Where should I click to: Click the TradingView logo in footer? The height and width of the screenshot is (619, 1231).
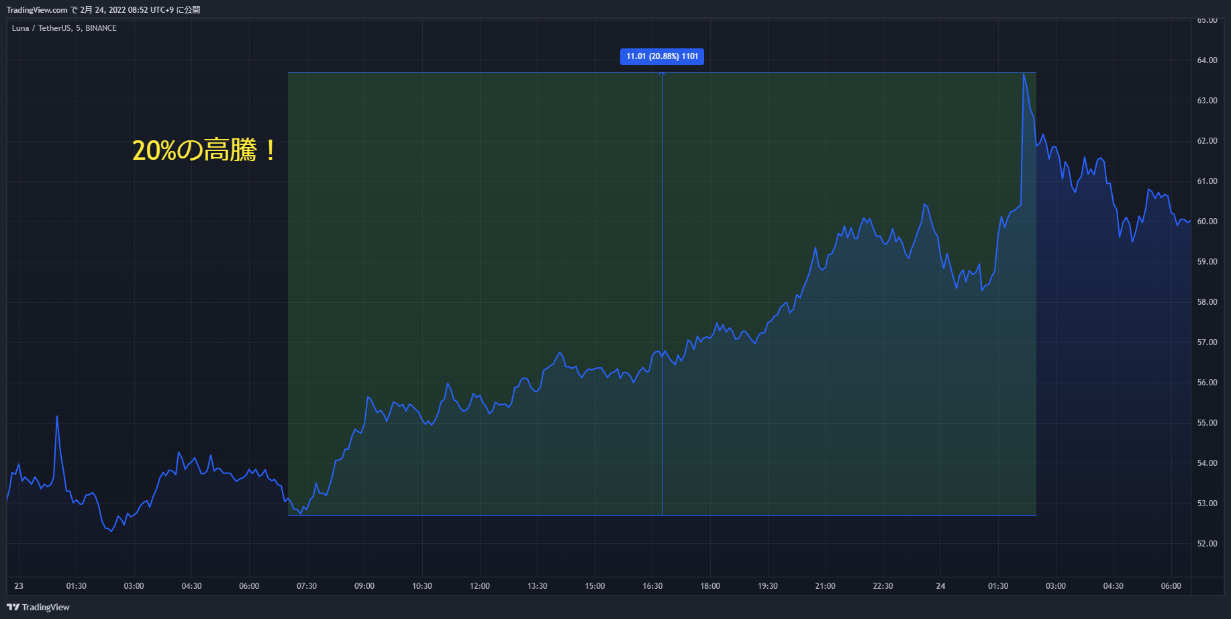point(38,607)
